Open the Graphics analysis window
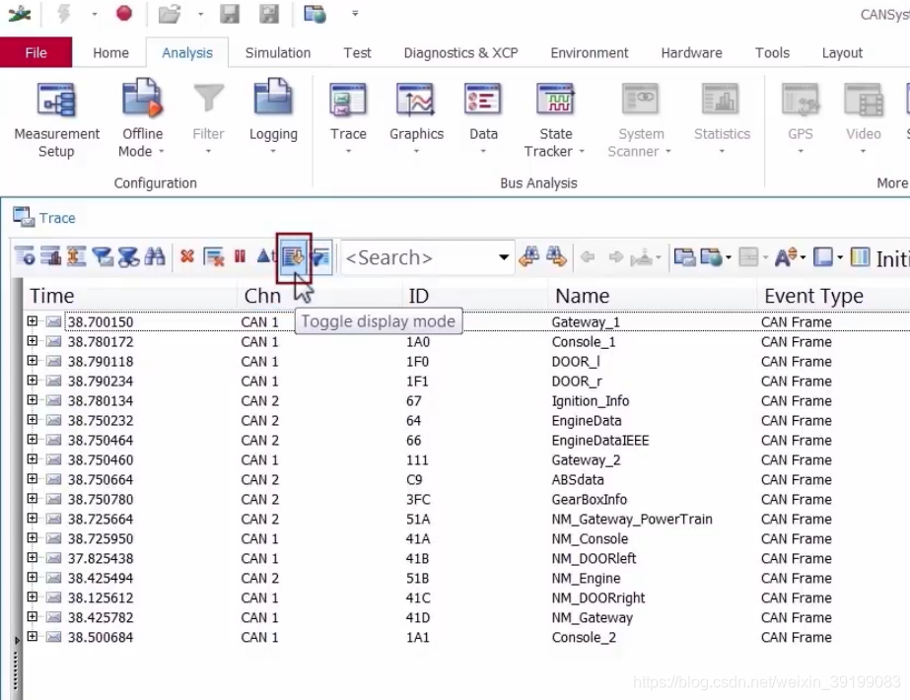 click(x=415, y=100)
